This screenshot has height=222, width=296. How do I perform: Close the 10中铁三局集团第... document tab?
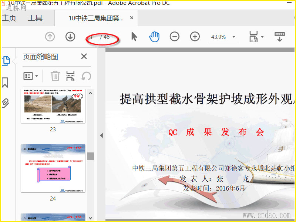pyautogui.click(x=132, y=18)
